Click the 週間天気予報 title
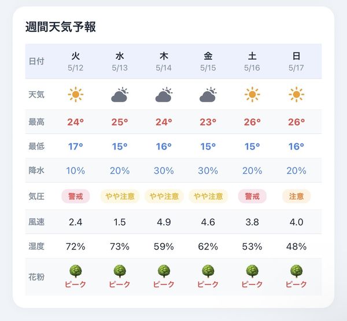Image resolution: width=347 pixels, height=321 pixels. point(61,27)
